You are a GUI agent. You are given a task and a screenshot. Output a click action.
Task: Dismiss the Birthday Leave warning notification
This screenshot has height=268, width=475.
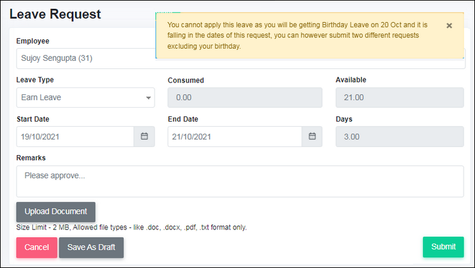[x=449, y=26]
